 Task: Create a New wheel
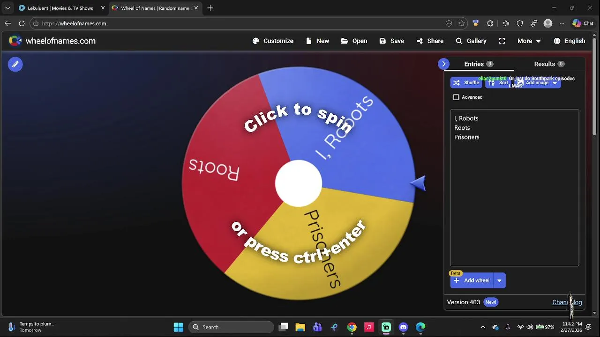(x=317, y=41)
